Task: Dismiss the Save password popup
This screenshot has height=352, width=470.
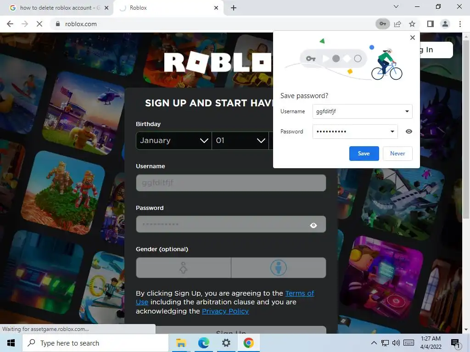Action: (x=413, y=38)
